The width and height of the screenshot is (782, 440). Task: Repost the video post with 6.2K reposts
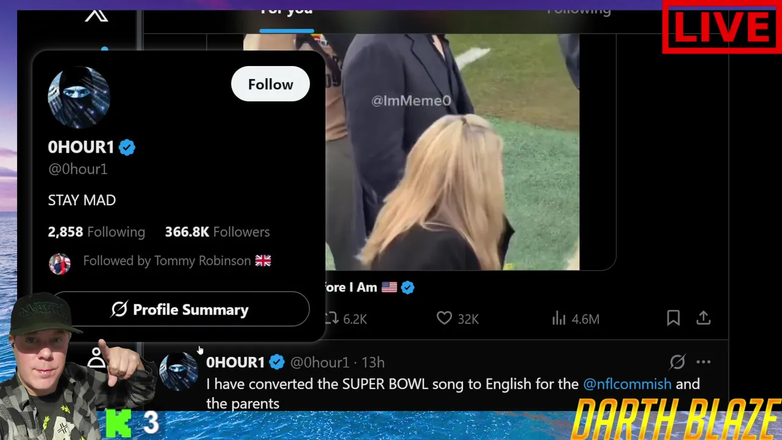click(345, 318)
